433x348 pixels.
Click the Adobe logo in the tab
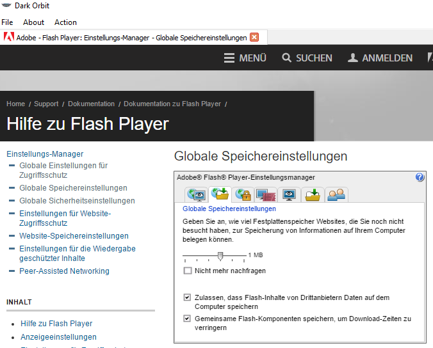(x=8, y=37)
